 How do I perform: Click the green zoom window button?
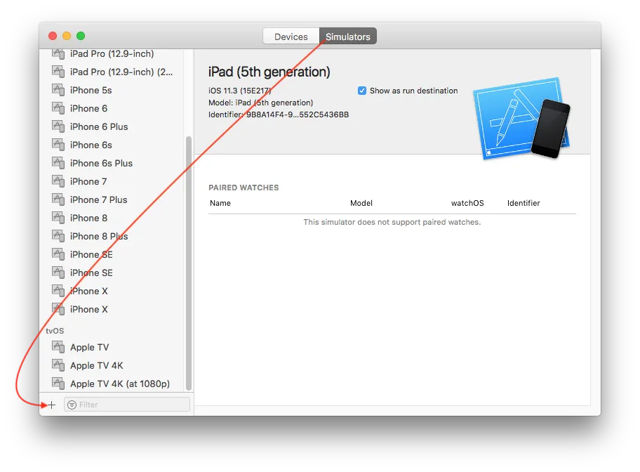click(81, 36)
